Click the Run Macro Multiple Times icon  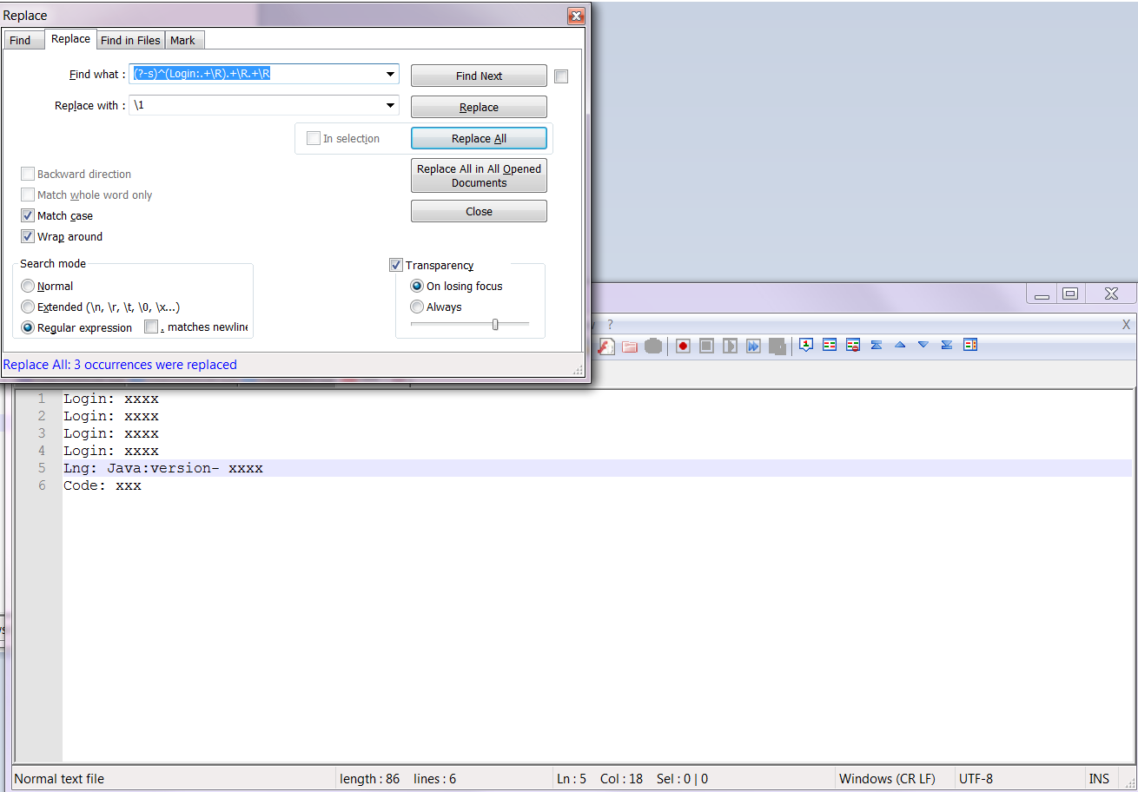pos(753,346)
